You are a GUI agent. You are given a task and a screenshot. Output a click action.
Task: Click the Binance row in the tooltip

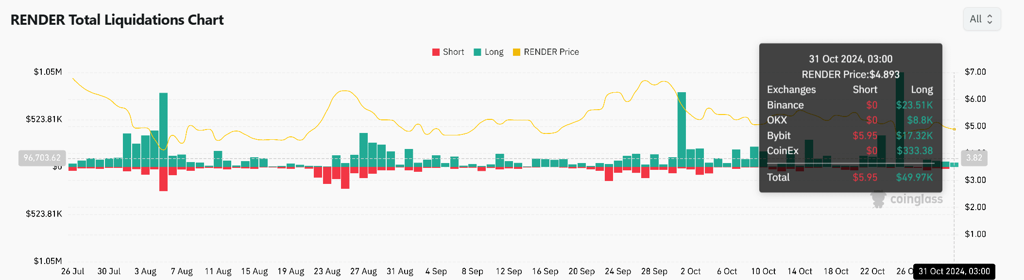850,105
